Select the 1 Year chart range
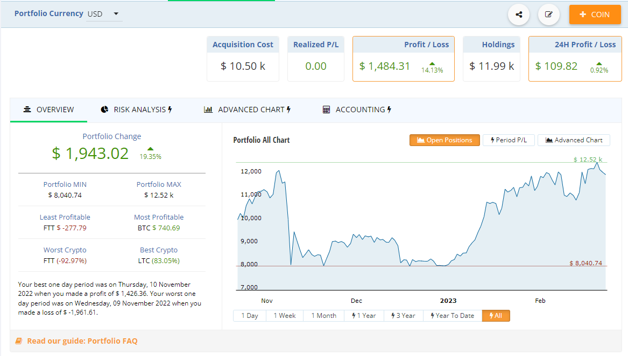628x356 pixels. [x=364, y=316]
